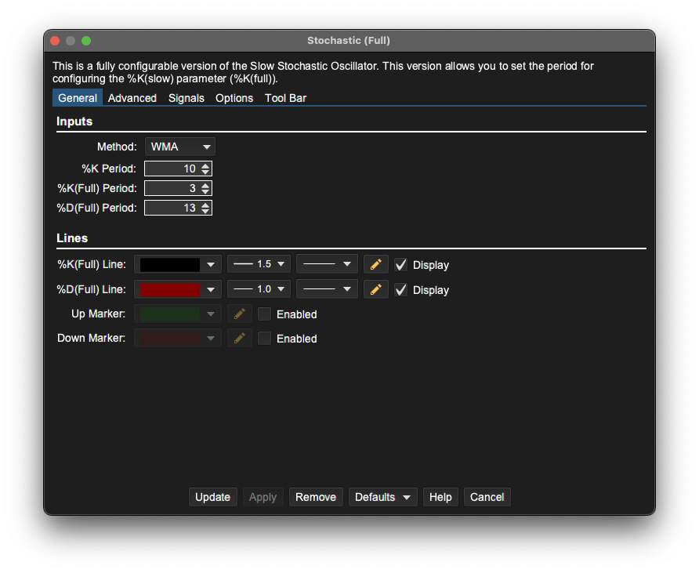Viewport: 699px width, 573px height.
Task: Toggle Display checkbox for %K(Full) Line
Action: click(400, 265)
